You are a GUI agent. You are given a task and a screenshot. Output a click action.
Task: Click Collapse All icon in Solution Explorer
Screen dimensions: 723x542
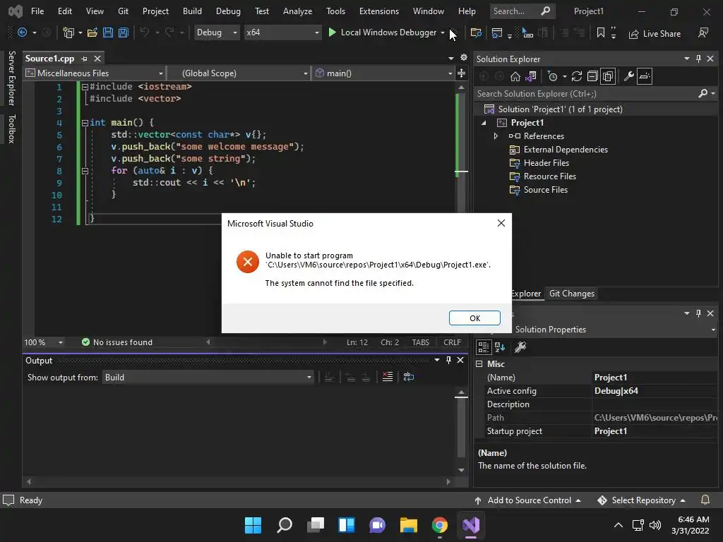pos(592,76)
